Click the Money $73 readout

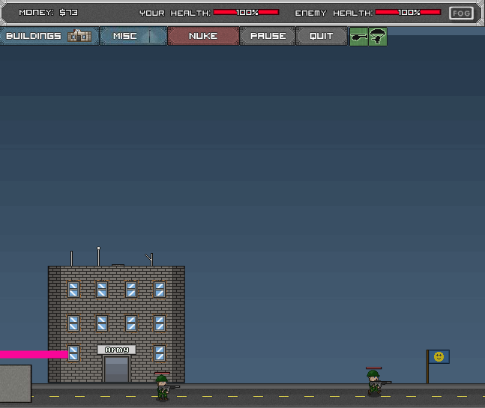[x=48, y=13]
